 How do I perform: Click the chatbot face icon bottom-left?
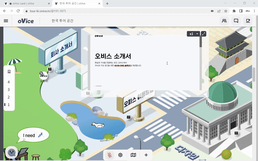[x=11, y=152]
